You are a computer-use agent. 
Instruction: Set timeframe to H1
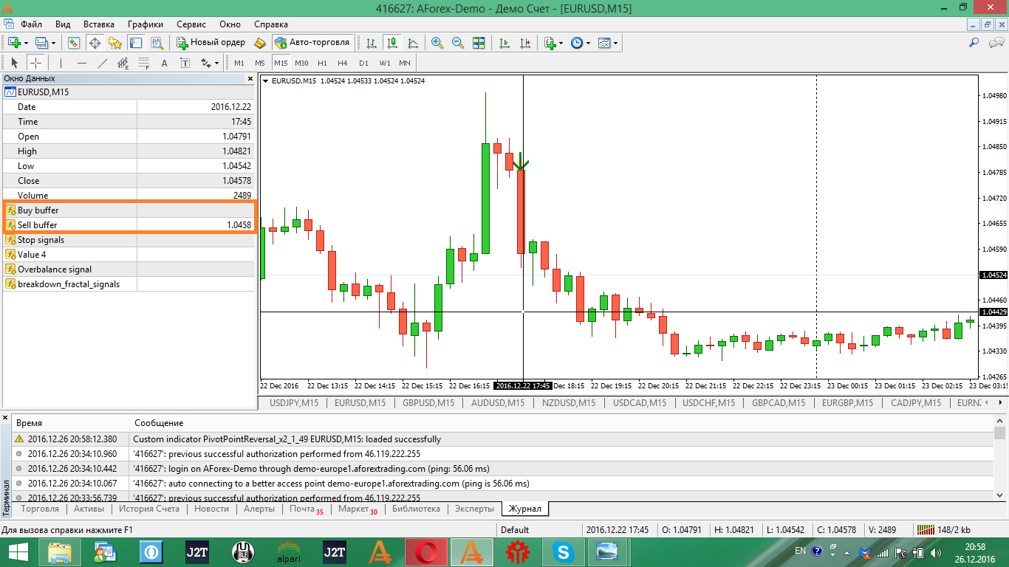[x=322, y=63]
